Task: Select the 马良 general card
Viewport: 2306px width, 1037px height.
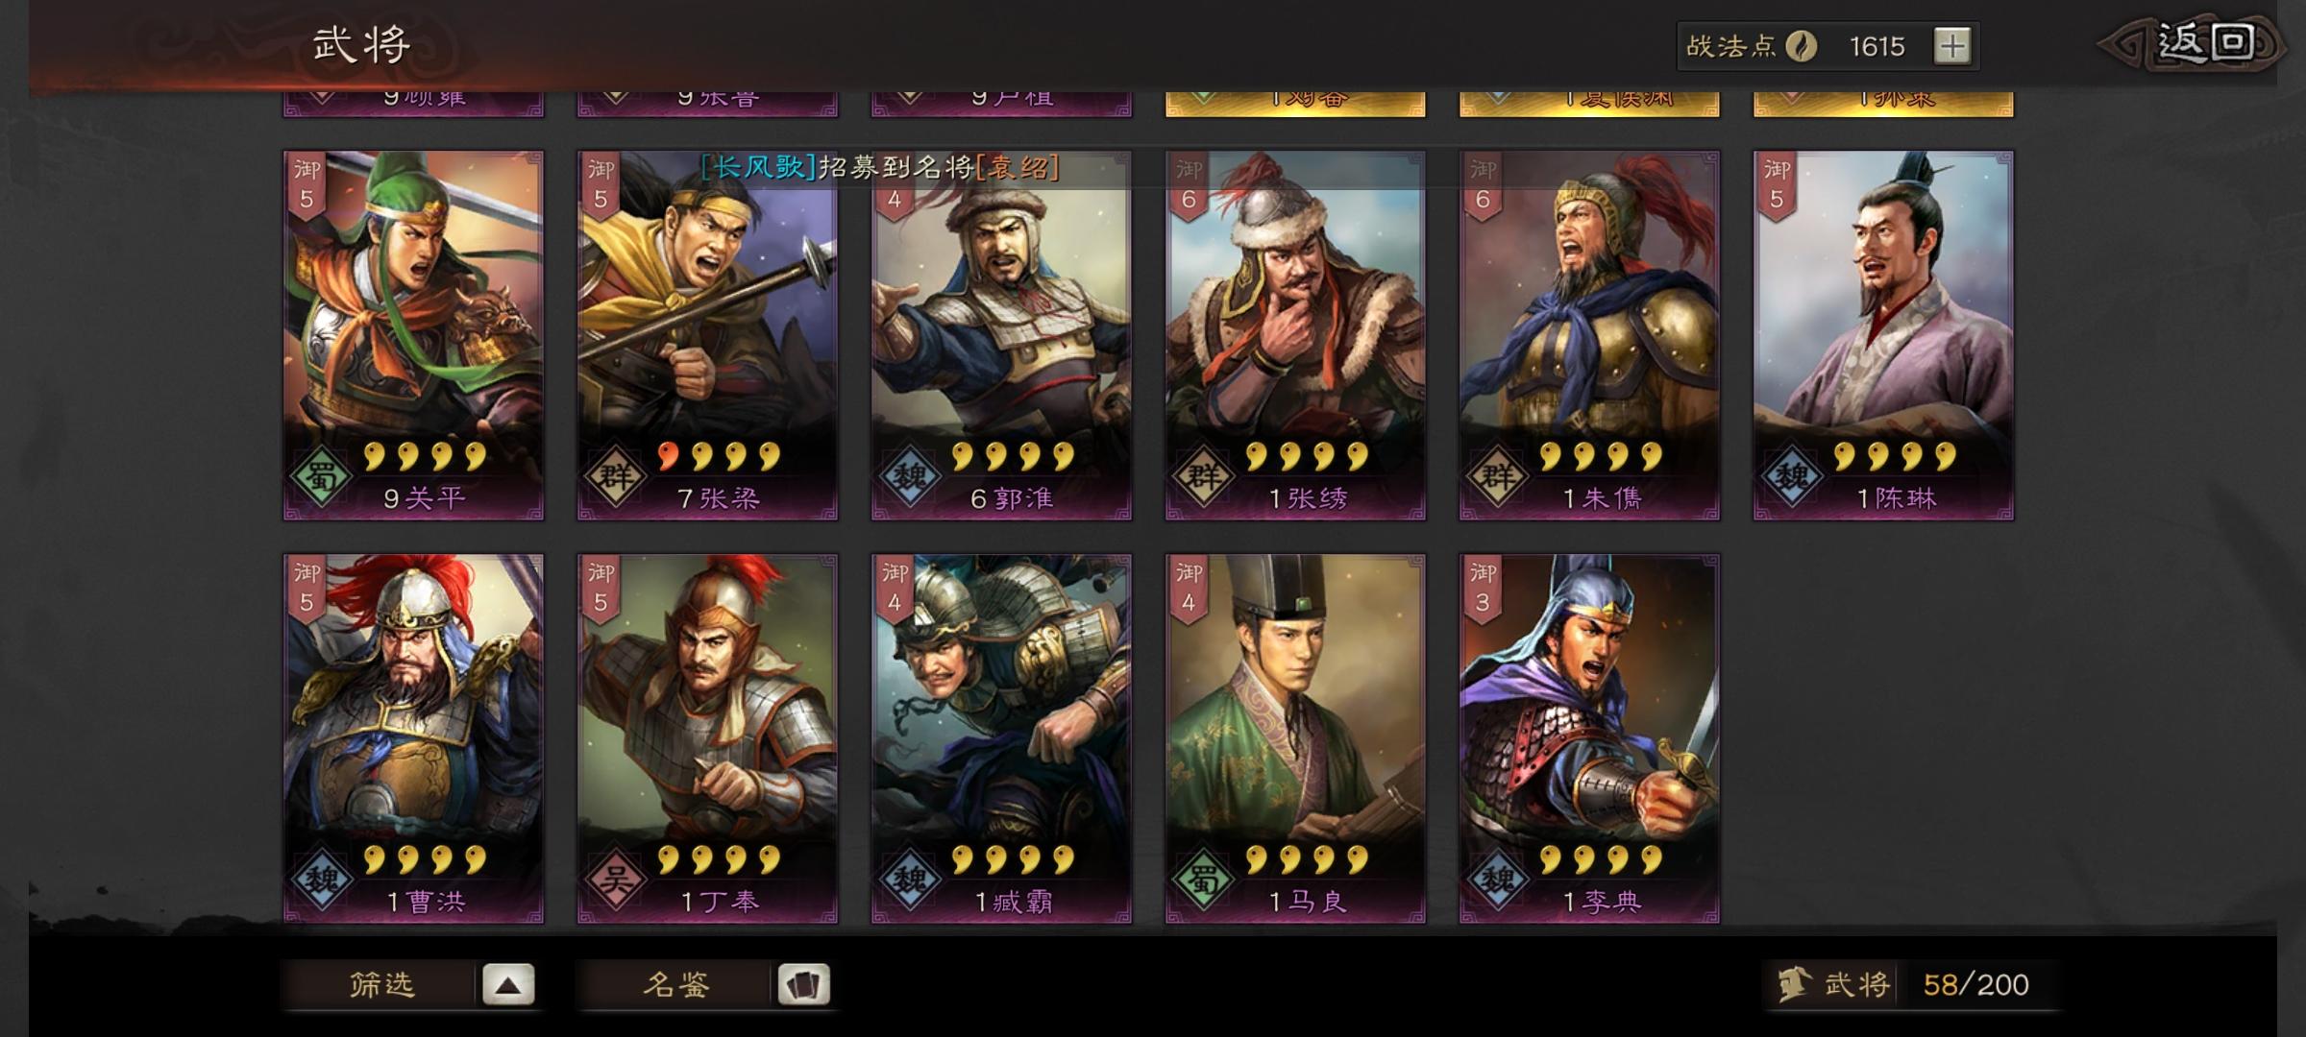Action: tap(1295, 739)
